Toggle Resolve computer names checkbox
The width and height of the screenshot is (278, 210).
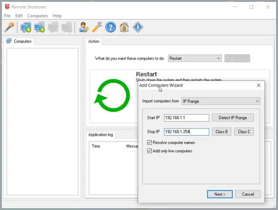click(x=149, y=142)
